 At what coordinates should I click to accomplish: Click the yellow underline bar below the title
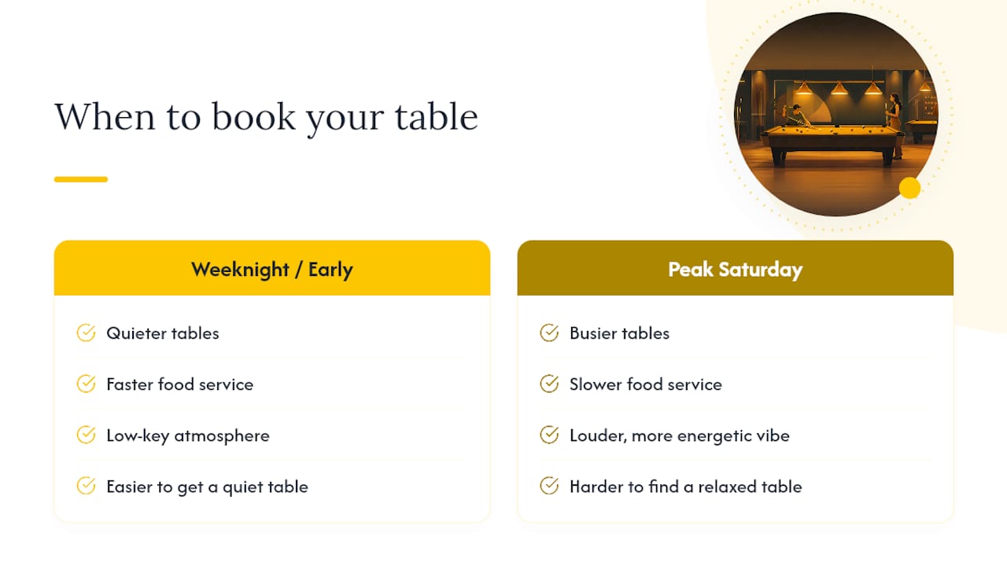(81, 179)
